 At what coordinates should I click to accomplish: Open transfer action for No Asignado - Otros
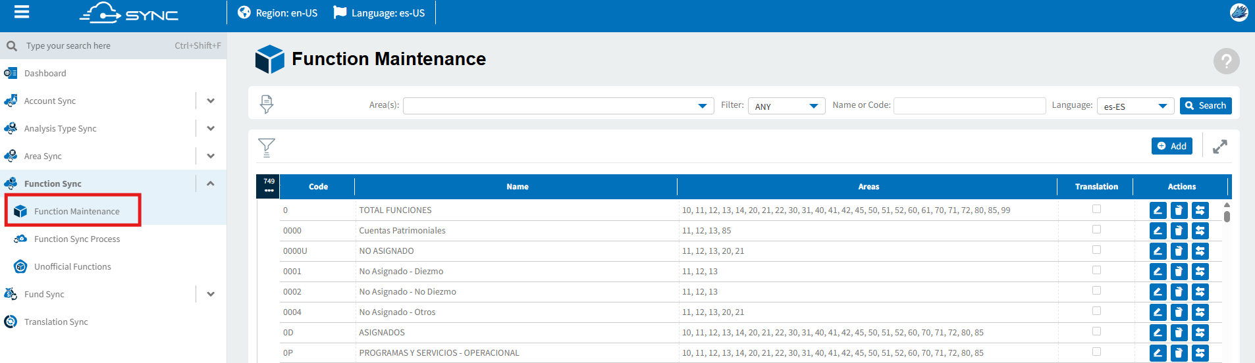pos(1200,312)
